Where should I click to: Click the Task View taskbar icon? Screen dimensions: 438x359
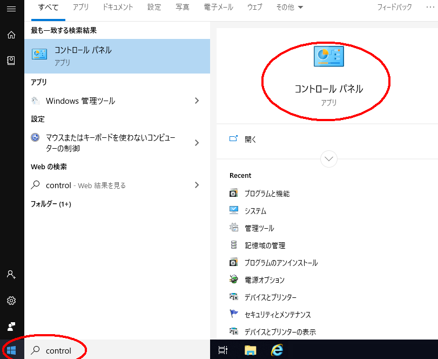(x=223, y=350)
